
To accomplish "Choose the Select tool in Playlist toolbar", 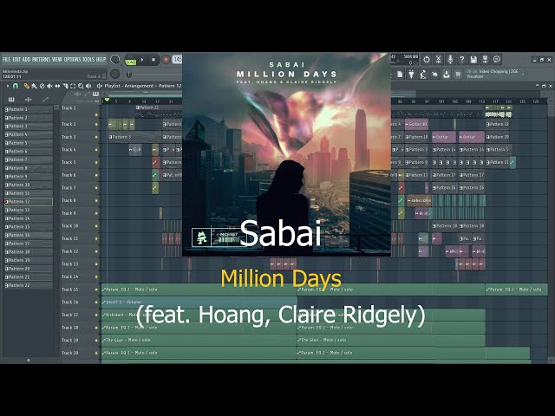I will [73, 86].
